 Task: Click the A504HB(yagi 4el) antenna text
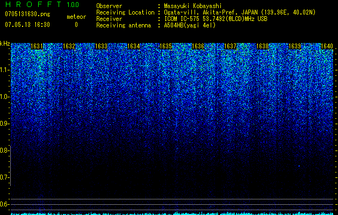point(190,25)
